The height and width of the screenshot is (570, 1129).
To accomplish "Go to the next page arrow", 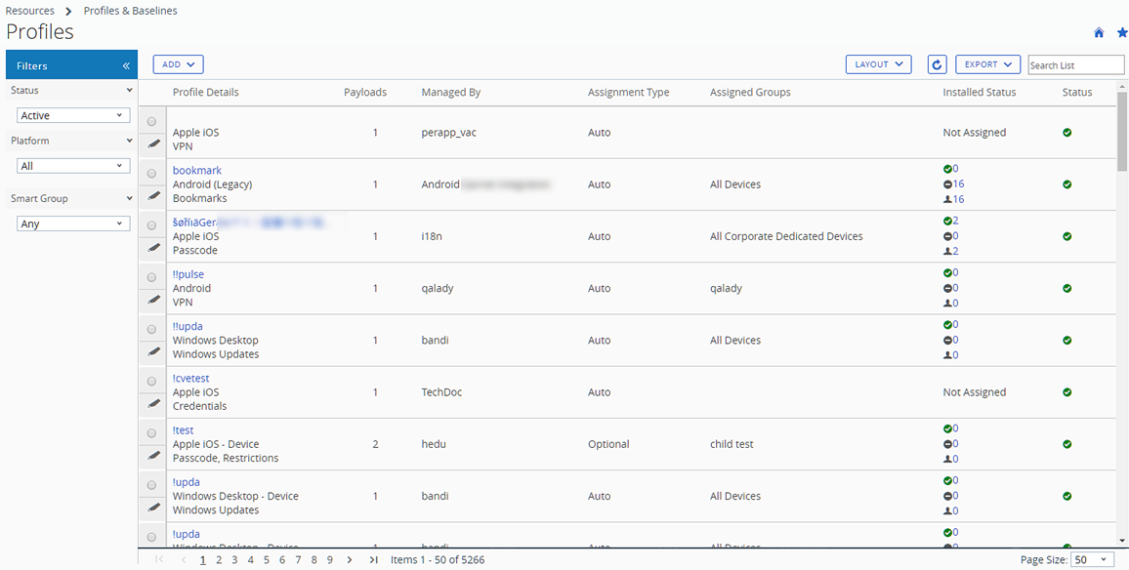I will point(350,560).
